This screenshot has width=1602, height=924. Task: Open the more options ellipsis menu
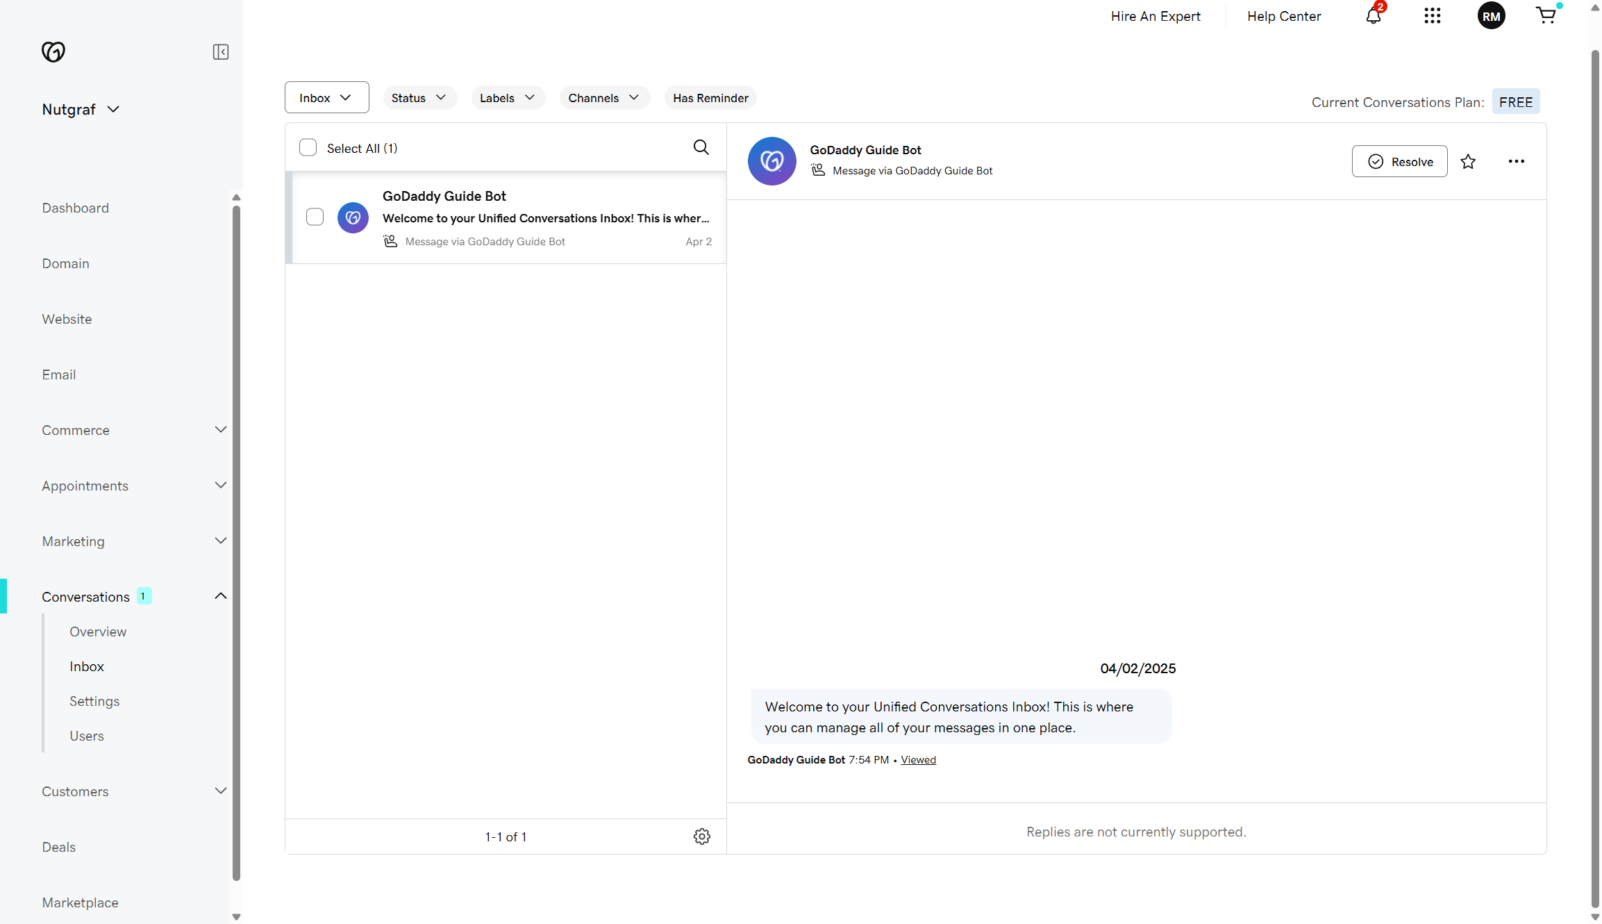[x=1517, y=161]
